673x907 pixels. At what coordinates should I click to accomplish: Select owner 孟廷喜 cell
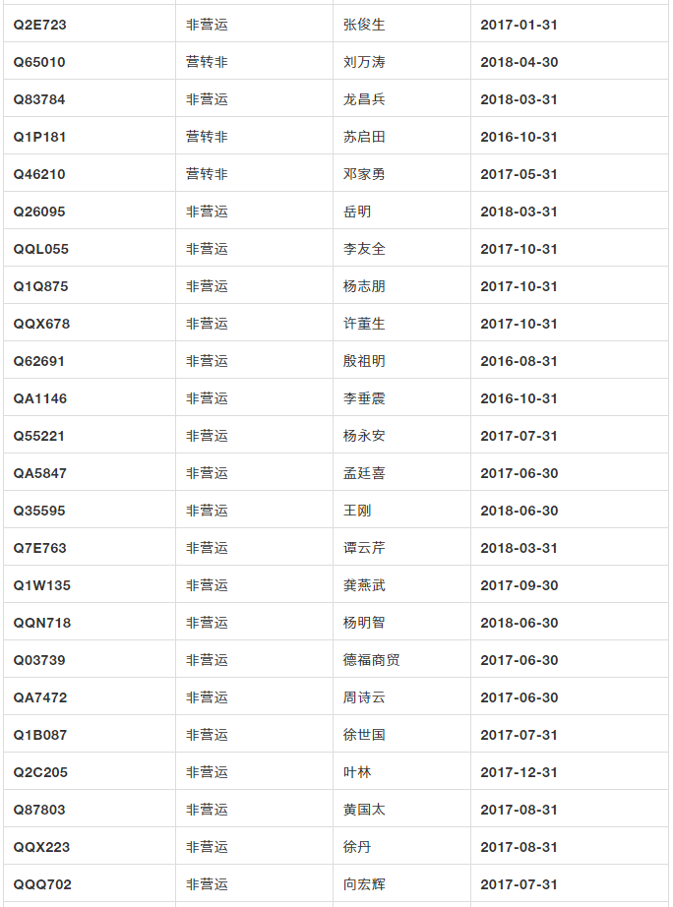[364, 473]
